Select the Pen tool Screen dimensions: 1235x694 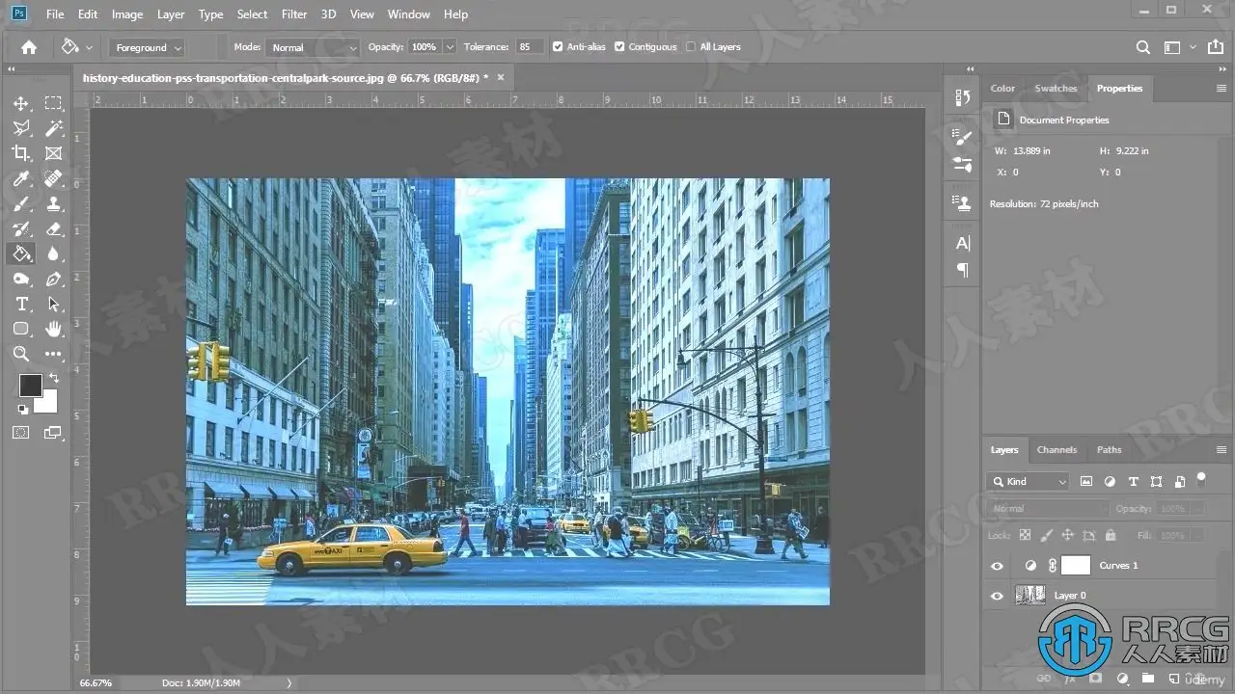tap(54, 279)
